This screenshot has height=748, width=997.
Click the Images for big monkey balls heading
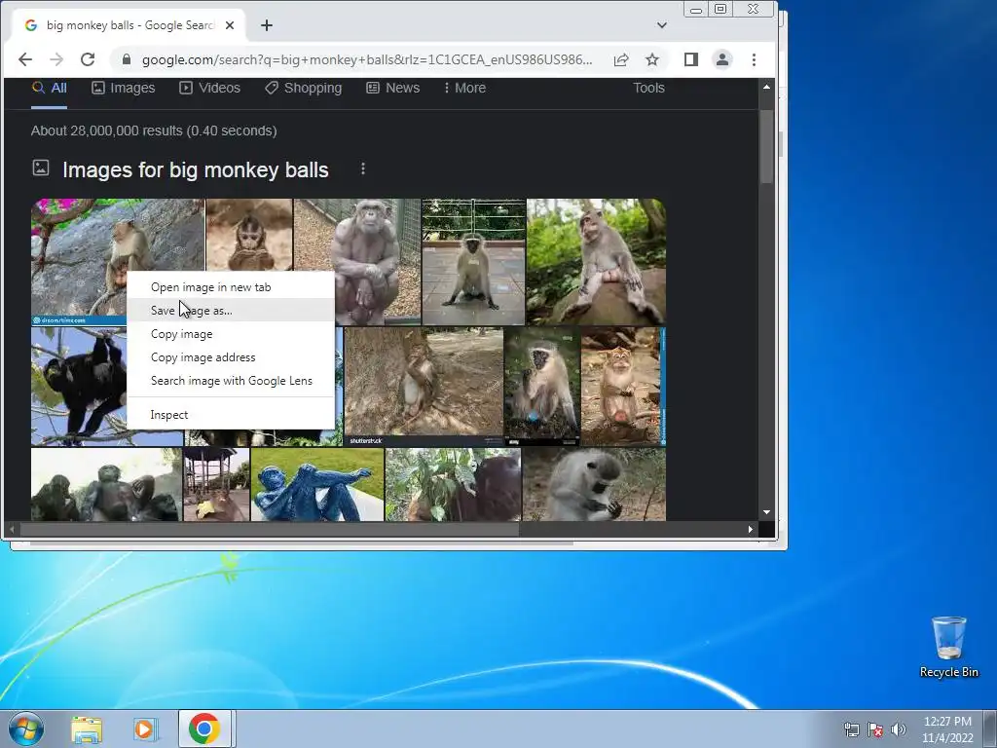[x=195, y=169]
